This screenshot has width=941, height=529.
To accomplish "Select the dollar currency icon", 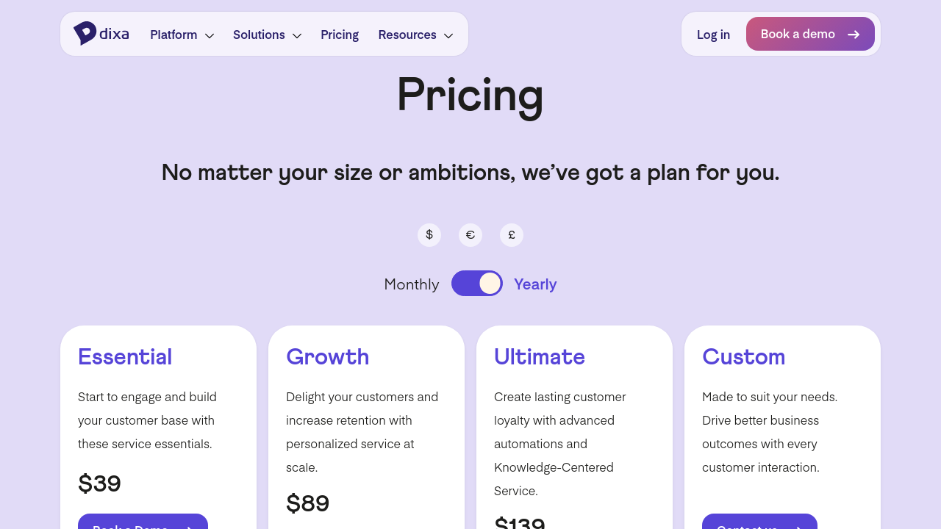I will tap(429, 235).
